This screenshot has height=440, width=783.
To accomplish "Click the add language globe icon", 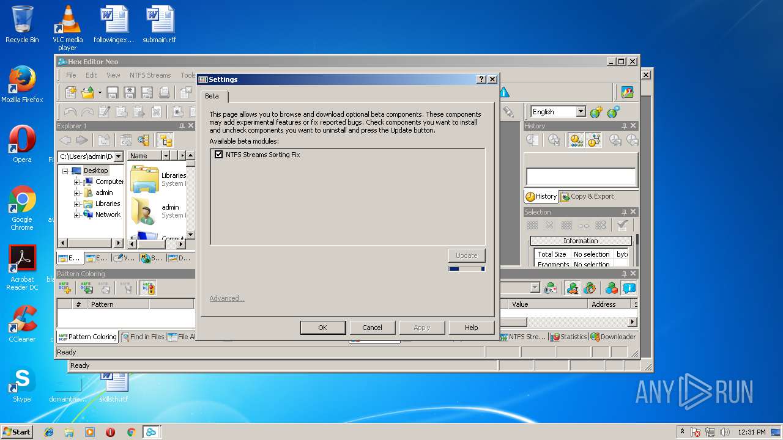I will pos(596,112).
